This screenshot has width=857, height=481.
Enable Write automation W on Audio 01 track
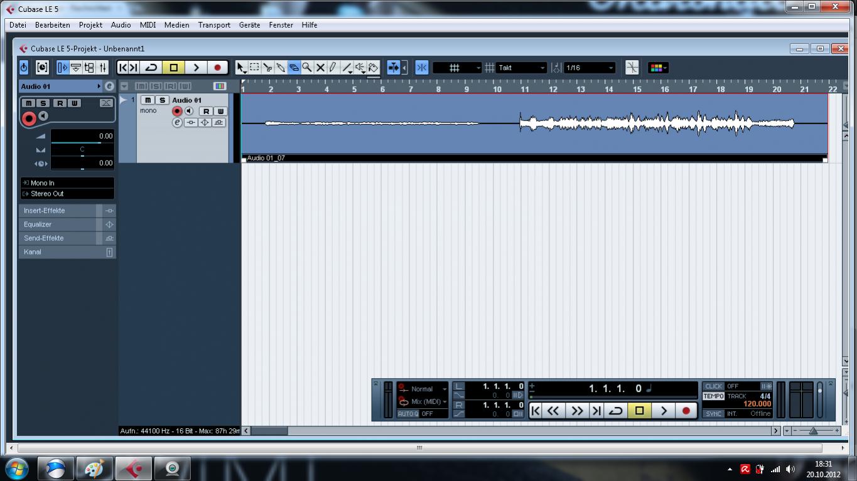point(220,111)
